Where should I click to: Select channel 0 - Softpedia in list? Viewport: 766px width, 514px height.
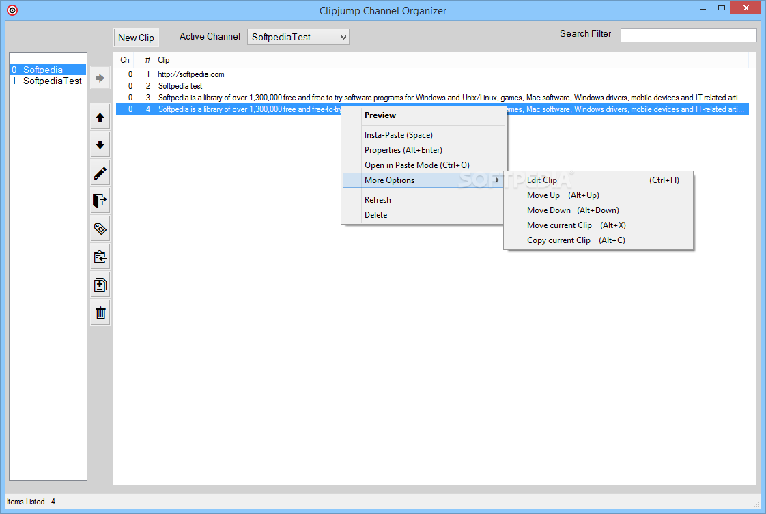coord(48,70)
